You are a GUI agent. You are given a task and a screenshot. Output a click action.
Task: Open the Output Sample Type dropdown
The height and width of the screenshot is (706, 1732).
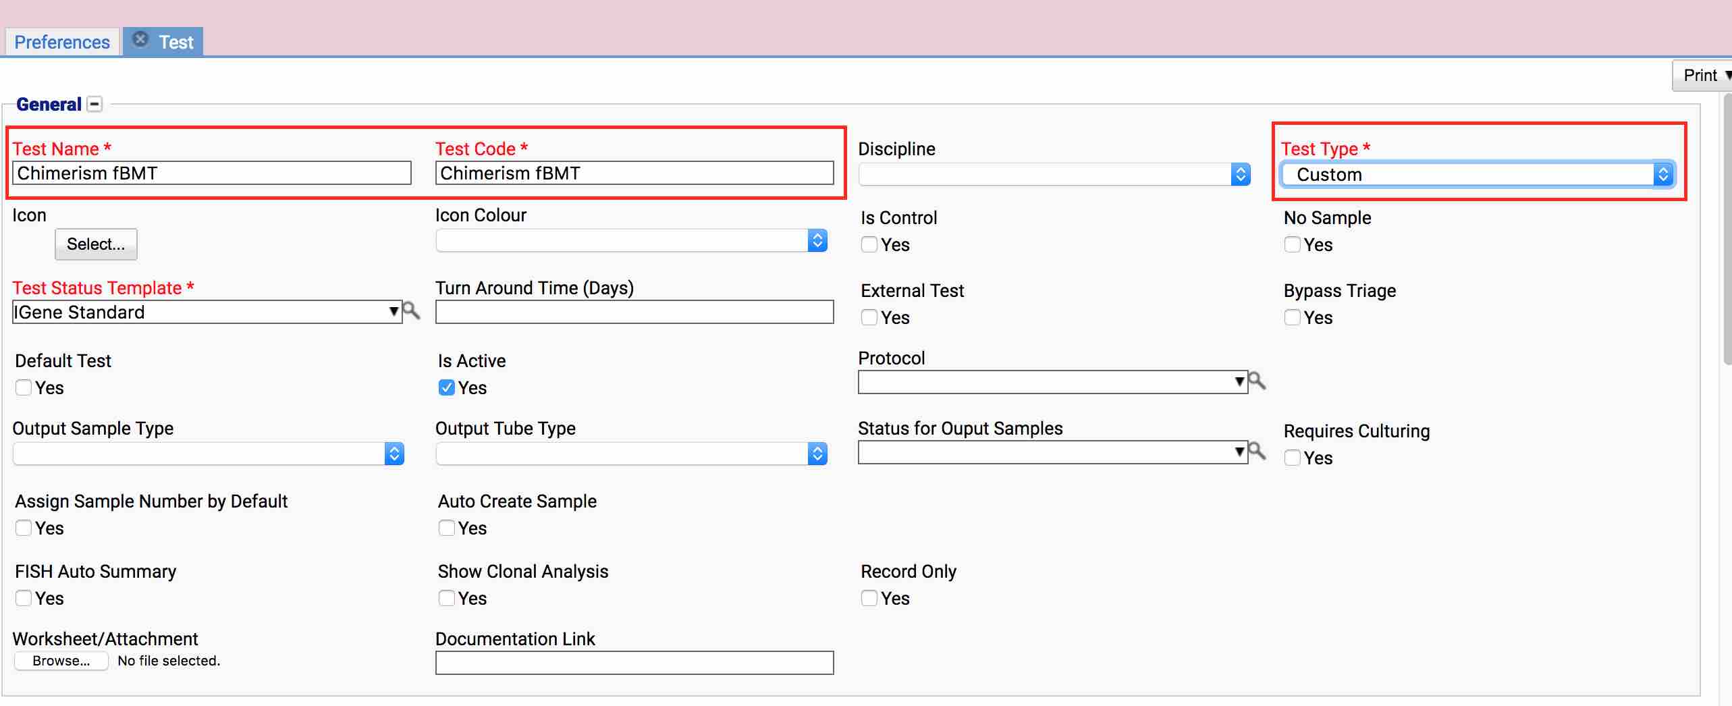coord(209,454)
